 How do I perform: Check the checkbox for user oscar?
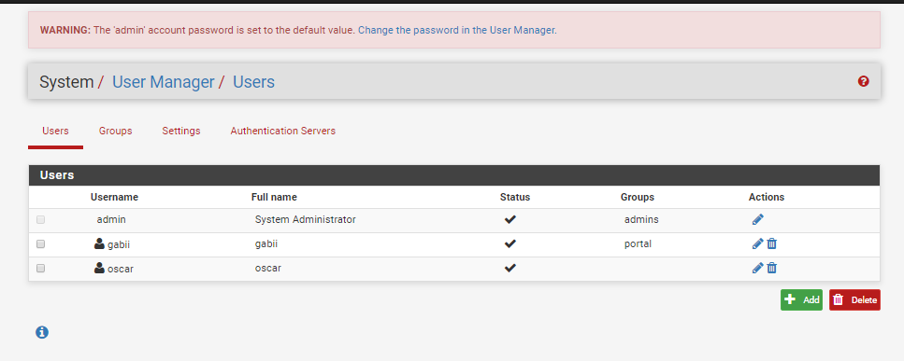pos(41,268)
